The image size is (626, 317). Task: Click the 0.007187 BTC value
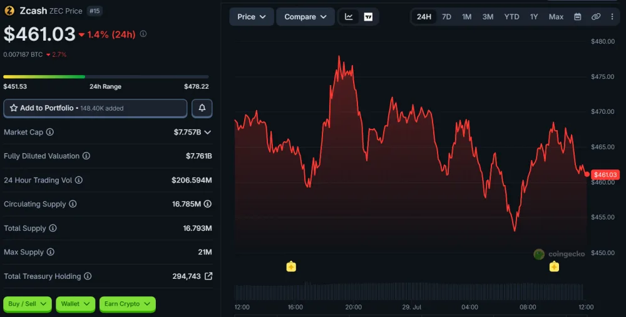click(x=23, y=54)
